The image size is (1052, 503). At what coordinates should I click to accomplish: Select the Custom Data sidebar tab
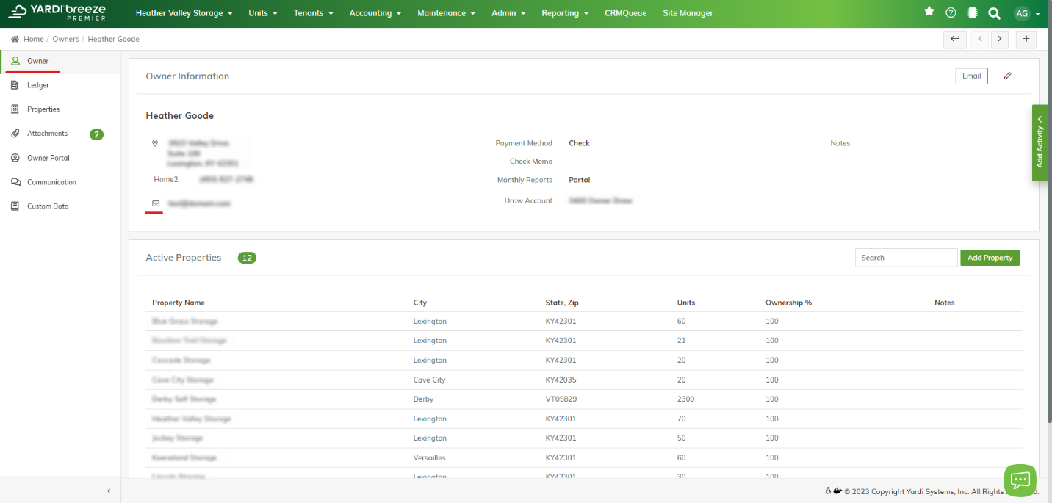pos(60,206)
